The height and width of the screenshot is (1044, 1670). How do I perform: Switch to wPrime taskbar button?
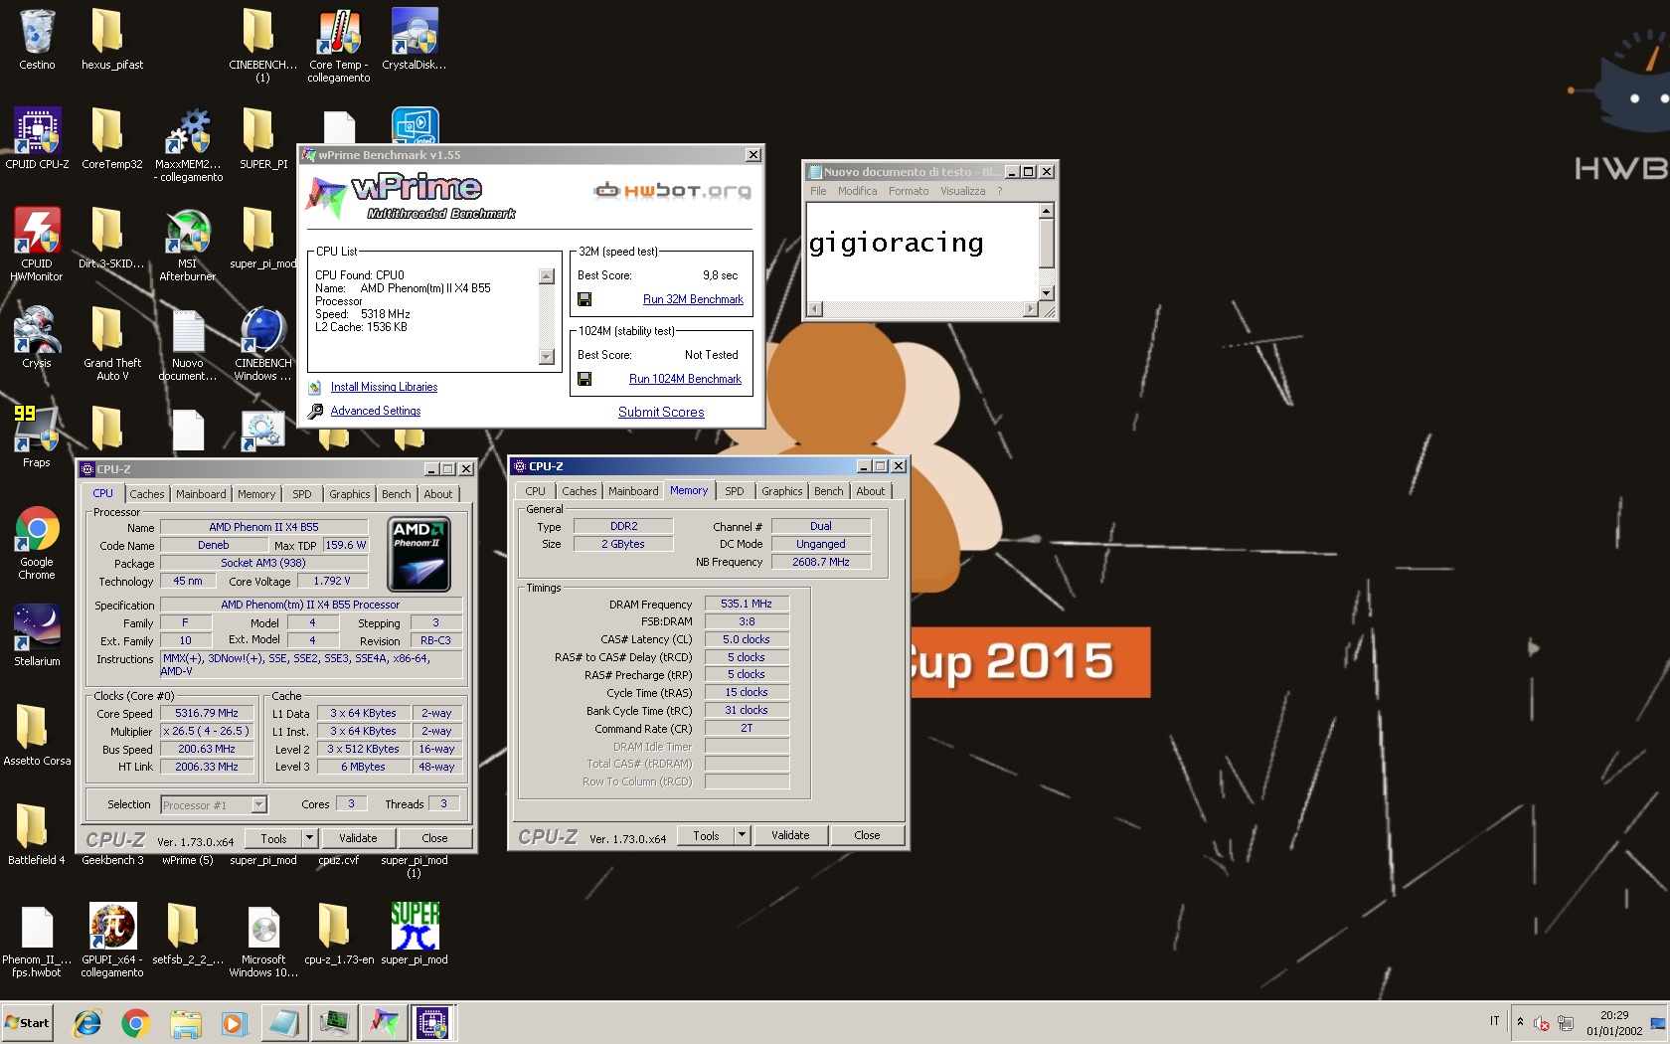pos(384,1022)
